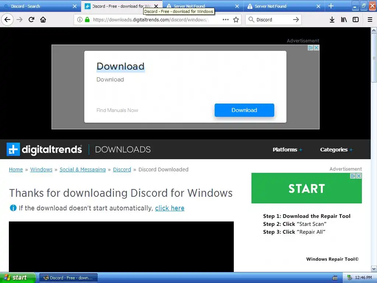Click the forward navigation arrow

tap(20, 20)
